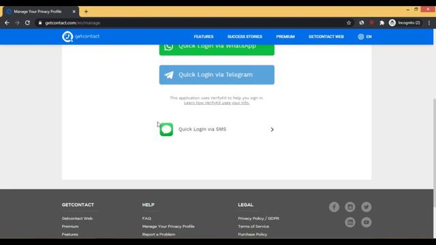Image resolution: width=436 pixels, height=245 pixels.
Task: Click the red extension icon in toolbar
Action: pos(372,22)
